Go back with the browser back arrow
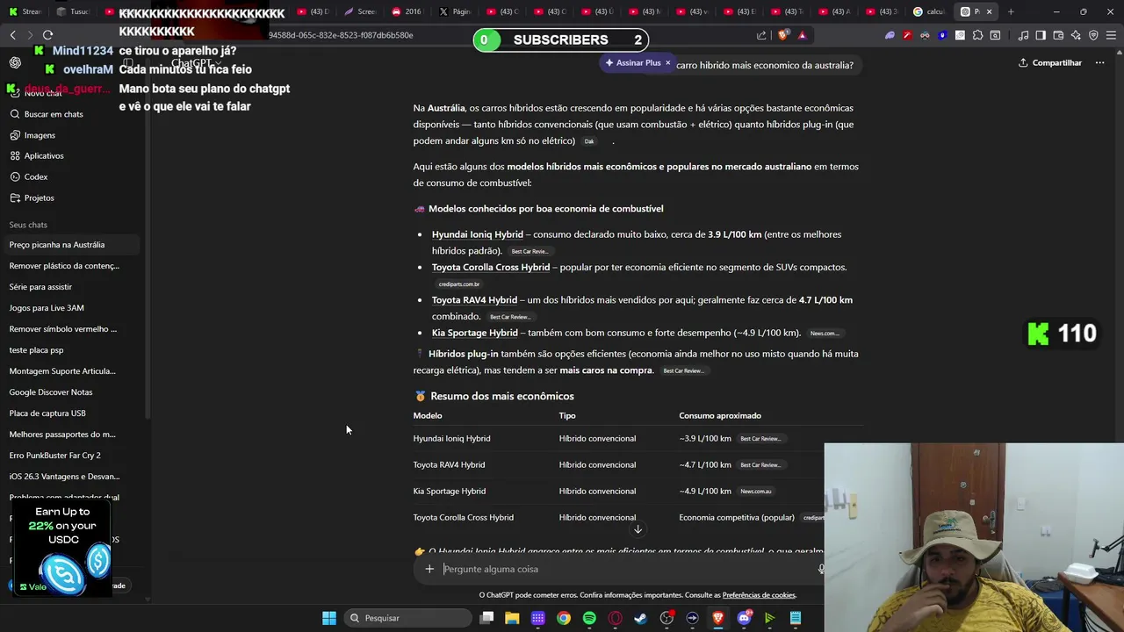Image resolution: width=1124 pixels, height=632 pixels. pos(12,34)
